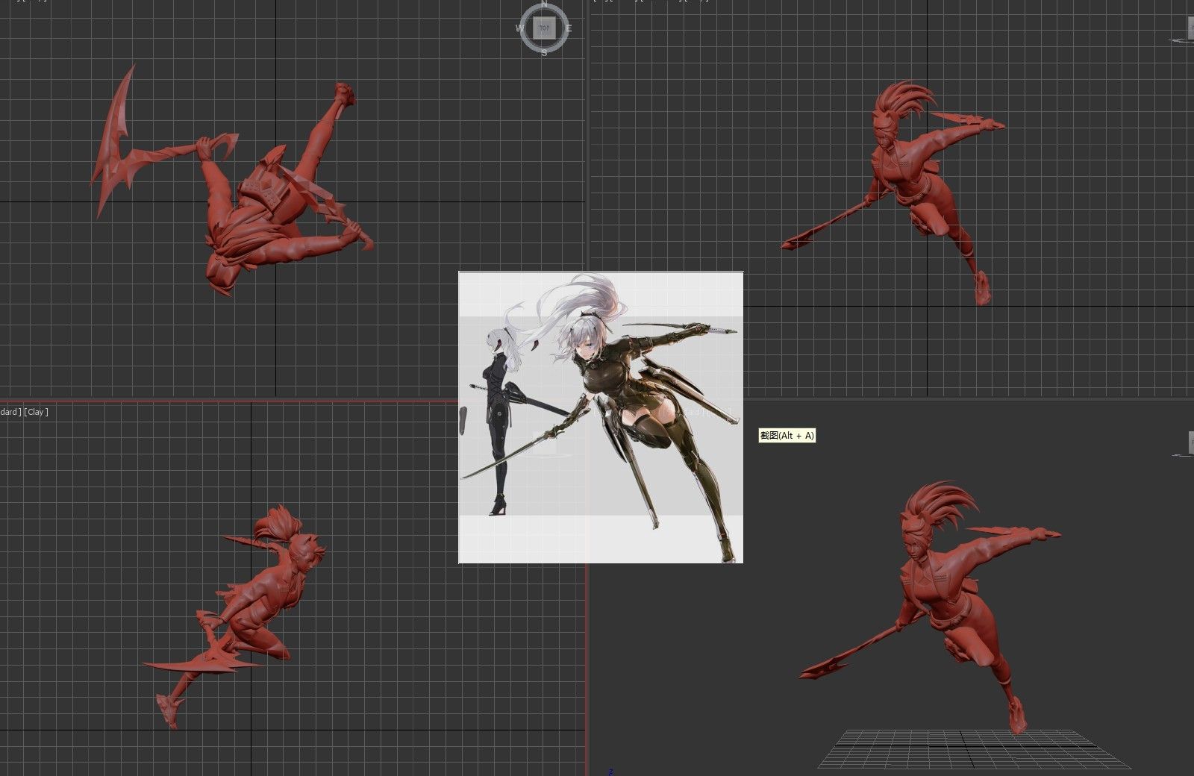
Task: Click the E compass letter on the ViewCube
Action: pos(569,28)
